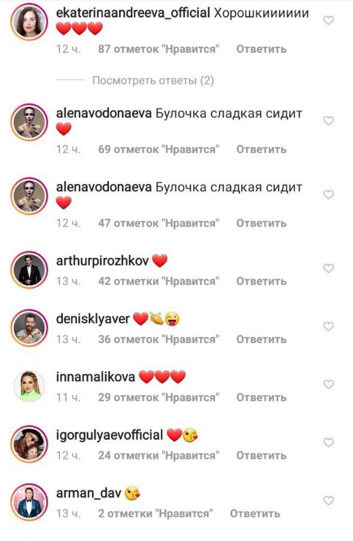
Task: Like the alenavodonaeva comment with 47 likes
Action: pyautogui.click(x=329, y=194)
